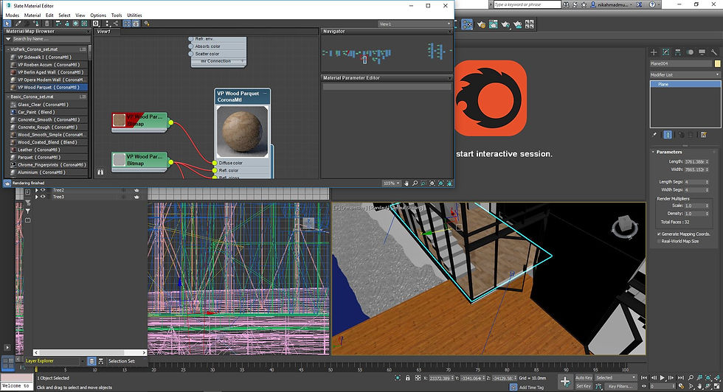Open the Utilities wrench panel

[x=714, y=52]
